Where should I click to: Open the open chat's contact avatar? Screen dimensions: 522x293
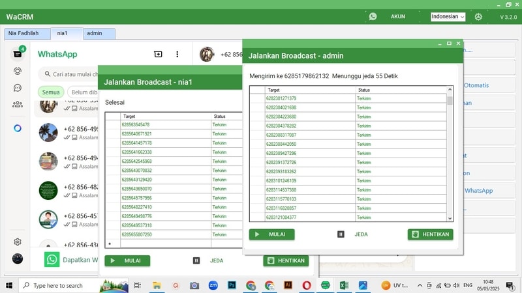tap(207, 54)
